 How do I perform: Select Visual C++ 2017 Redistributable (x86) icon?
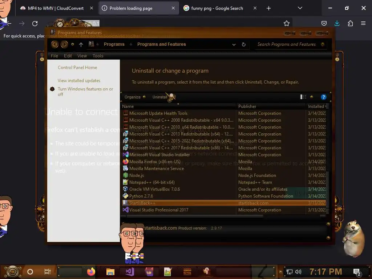click(125, 147)
